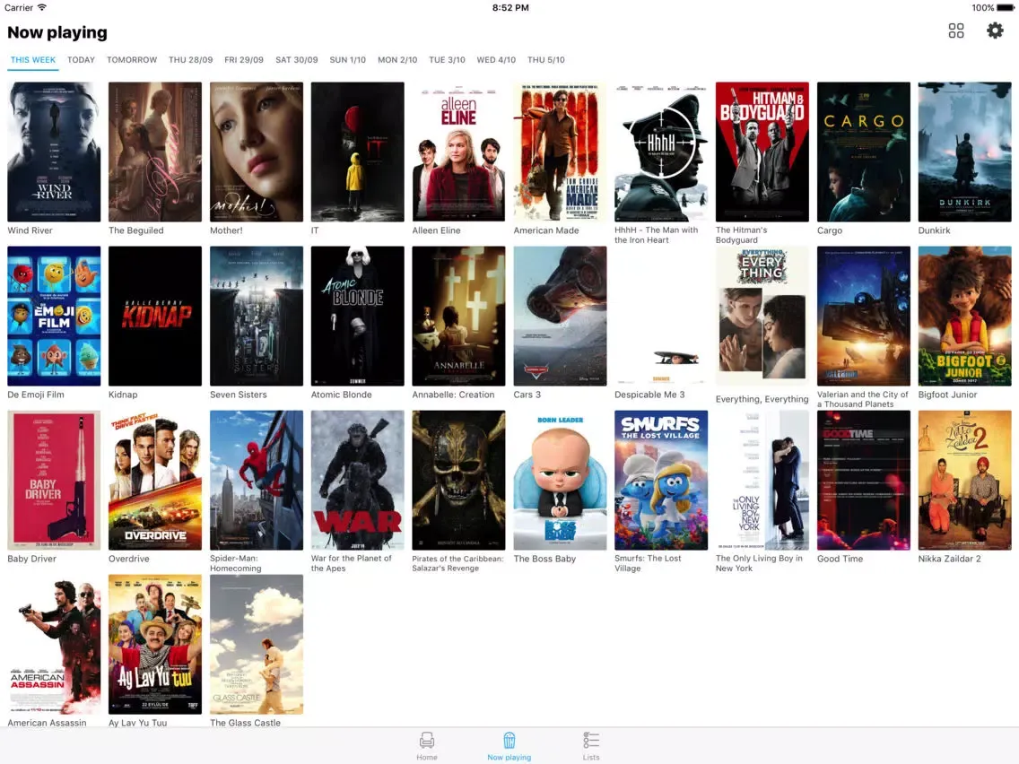This screenshot has width=1019, height=764.
Task: Open the Cars 3 poster
Action: click(x=561, y=316)
